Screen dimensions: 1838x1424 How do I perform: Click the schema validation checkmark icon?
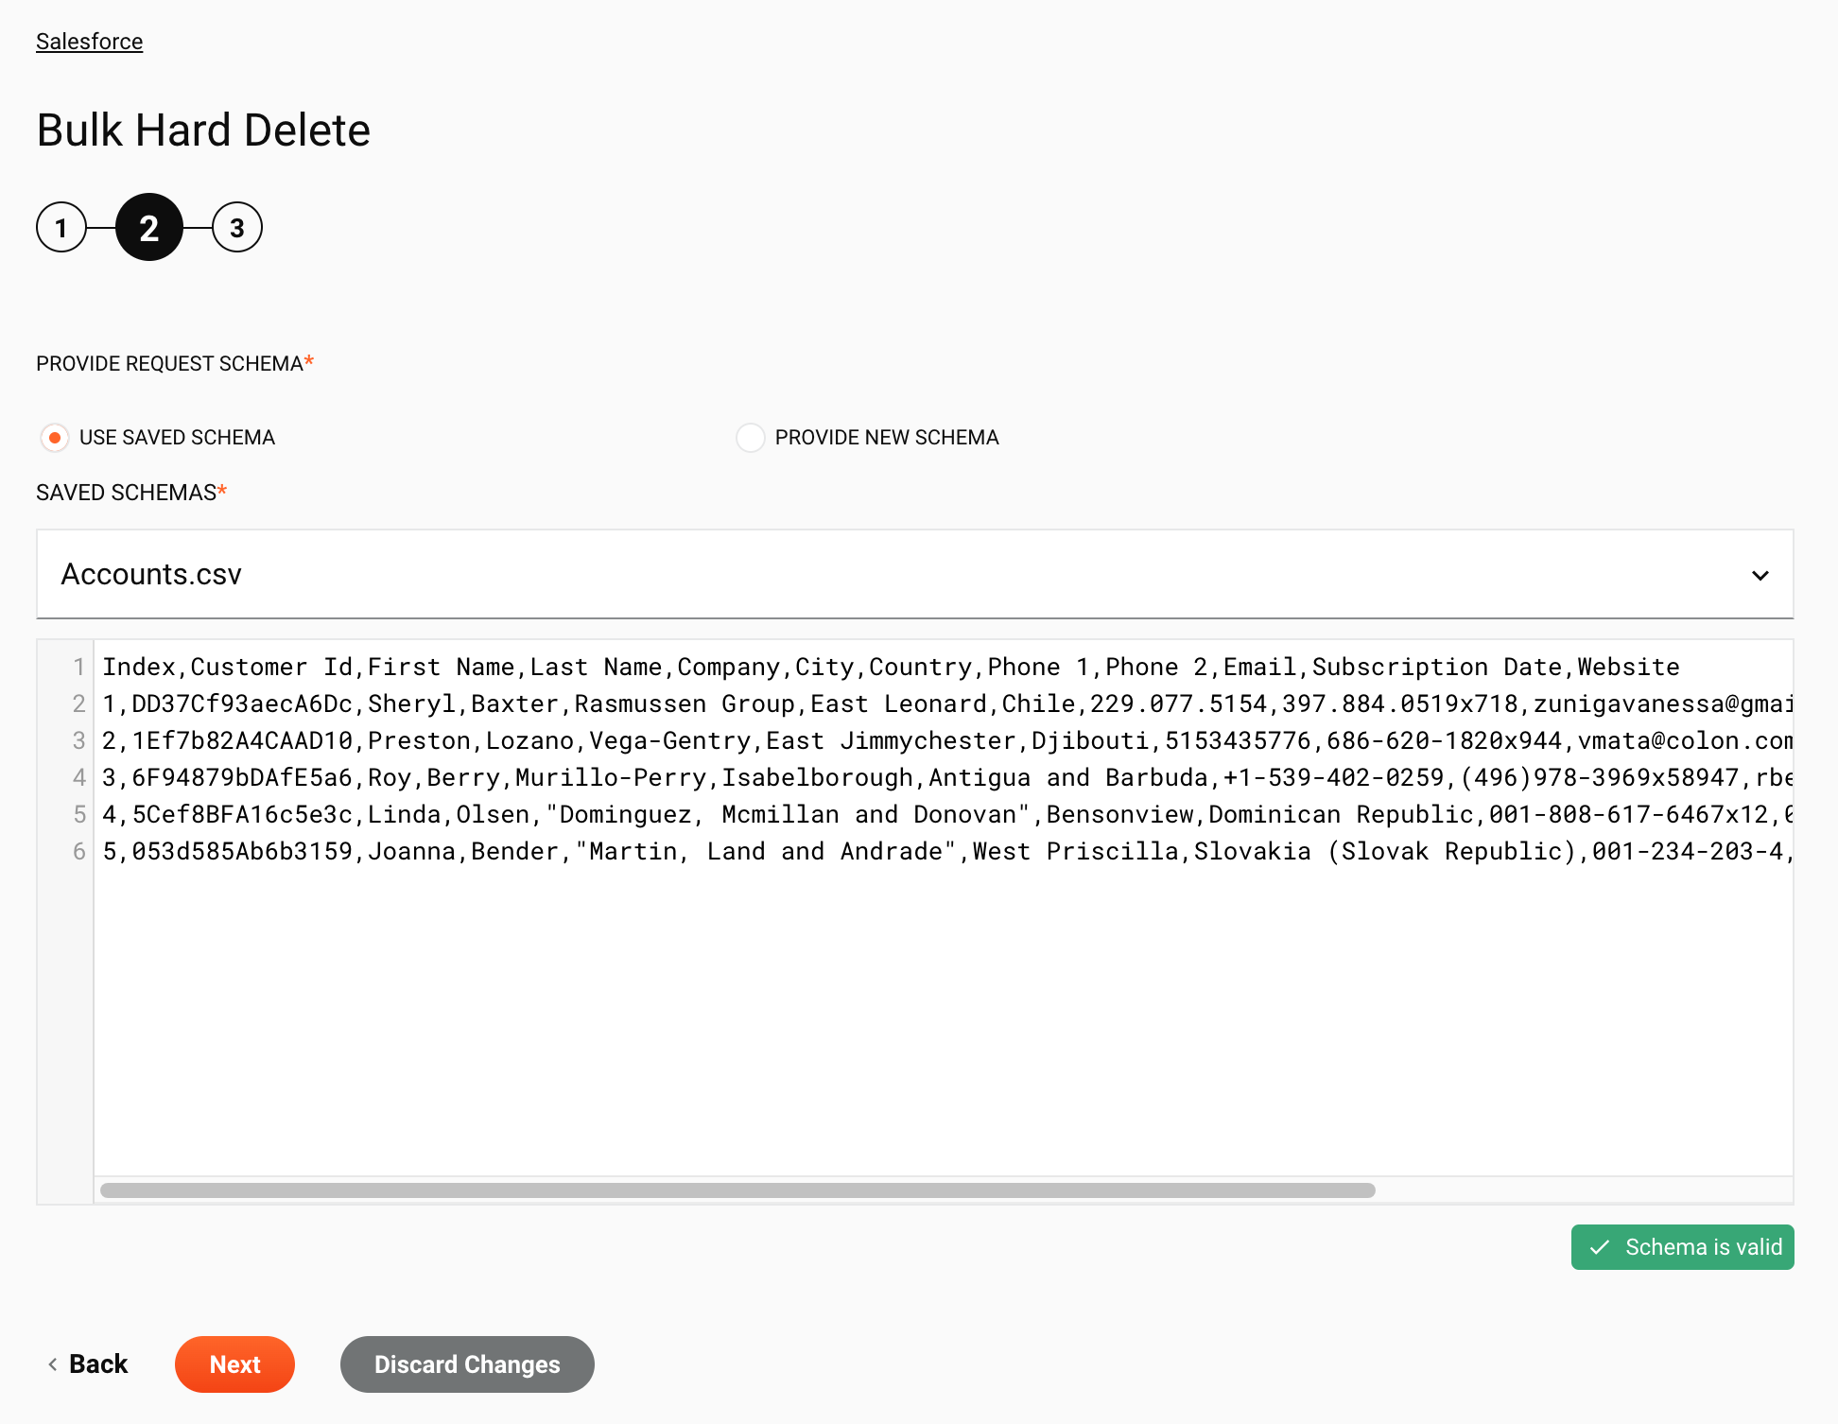[1601, 1248]
